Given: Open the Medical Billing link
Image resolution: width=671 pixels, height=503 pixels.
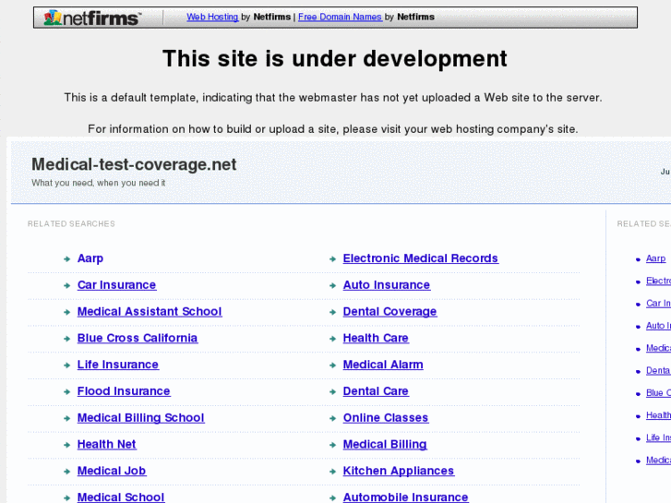Looking at the screenshot, I should 385,444.
